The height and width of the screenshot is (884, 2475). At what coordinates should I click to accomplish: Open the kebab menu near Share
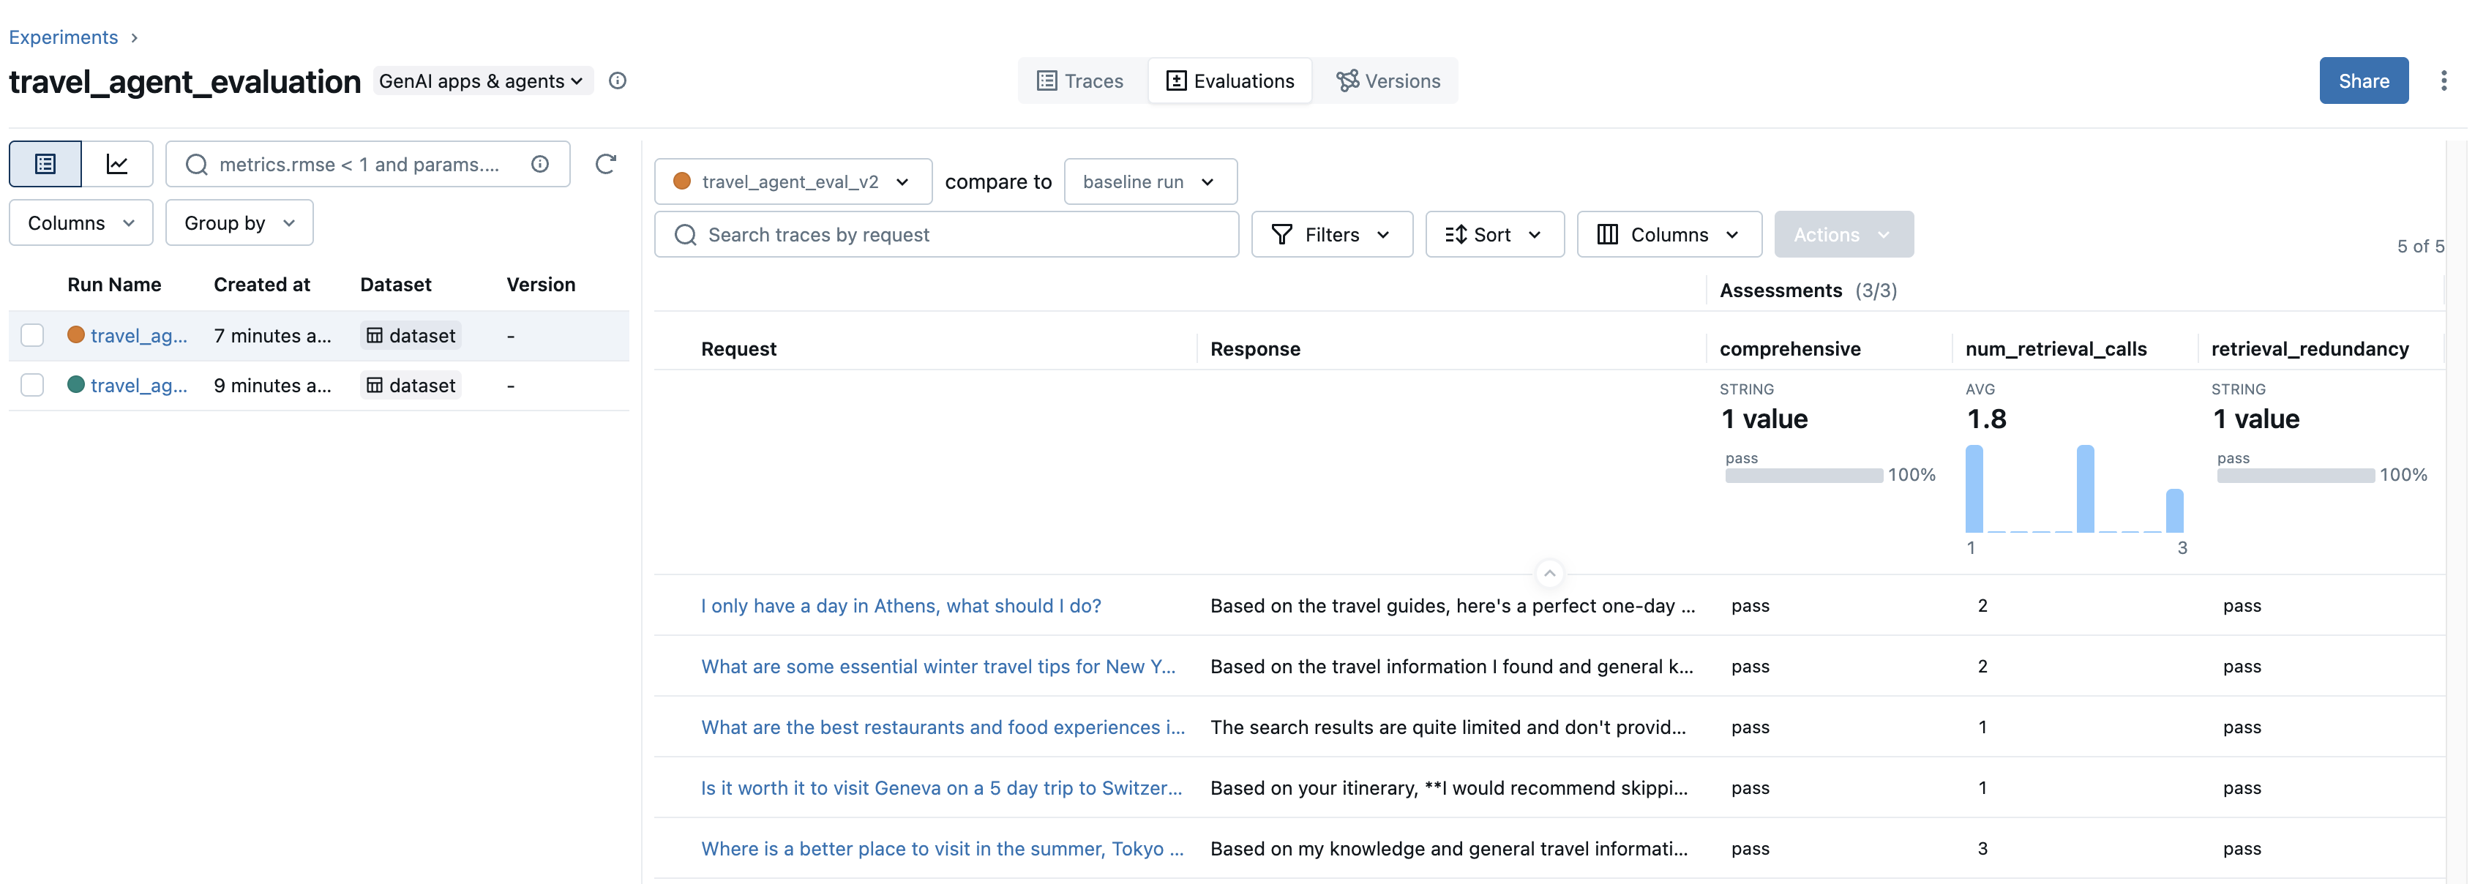pos(2445,80)
